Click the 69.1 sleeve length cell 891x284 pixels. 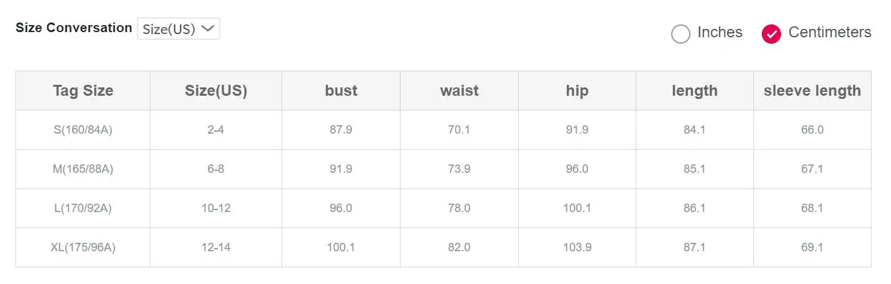click(x=812, y=247)
